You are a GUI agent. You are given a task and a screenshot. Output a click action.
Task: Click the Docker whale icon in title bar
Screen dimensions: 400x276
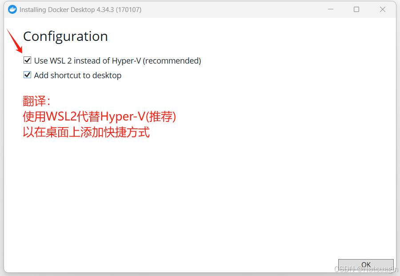pyautogui.click(x=12, y=9)
